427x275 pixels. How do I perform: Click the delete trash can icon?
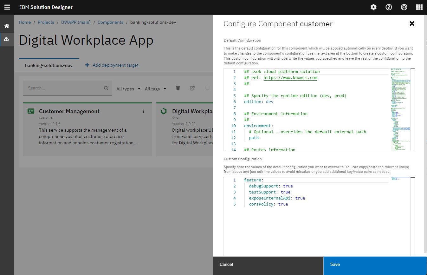(178, 88)
